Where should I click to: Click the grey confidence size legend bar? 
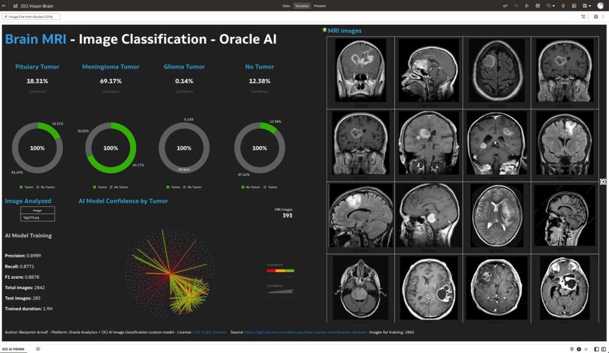click(x=280, y=292)
